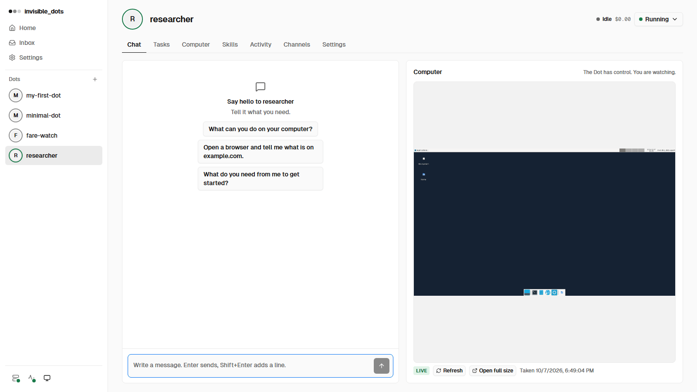
Task: Select fare-watch dot
Action: tap(54, 135)
